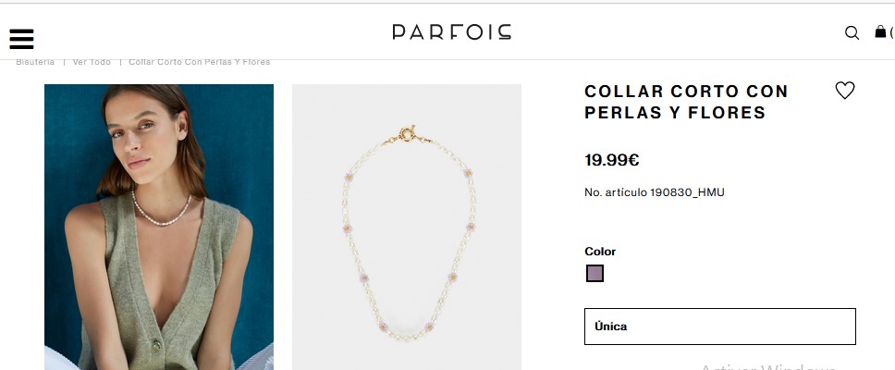
Task: Click the gold clasp in necklace image
Action: [x=407, y=134]
